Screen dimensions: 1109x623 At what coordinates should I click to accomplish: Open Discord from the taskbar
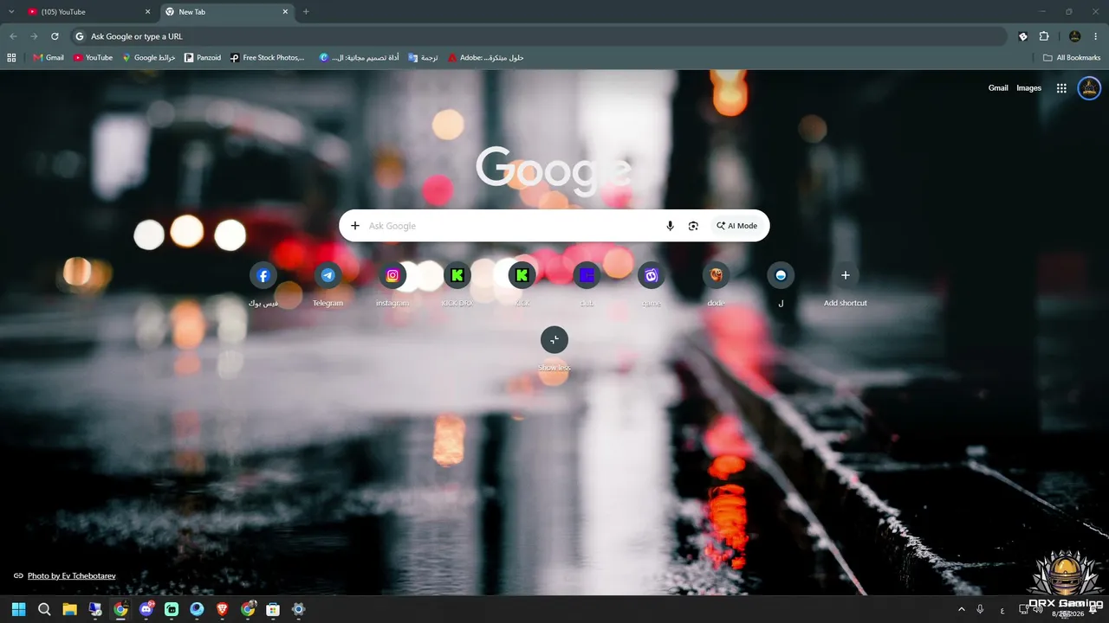(x=146, y=609)
